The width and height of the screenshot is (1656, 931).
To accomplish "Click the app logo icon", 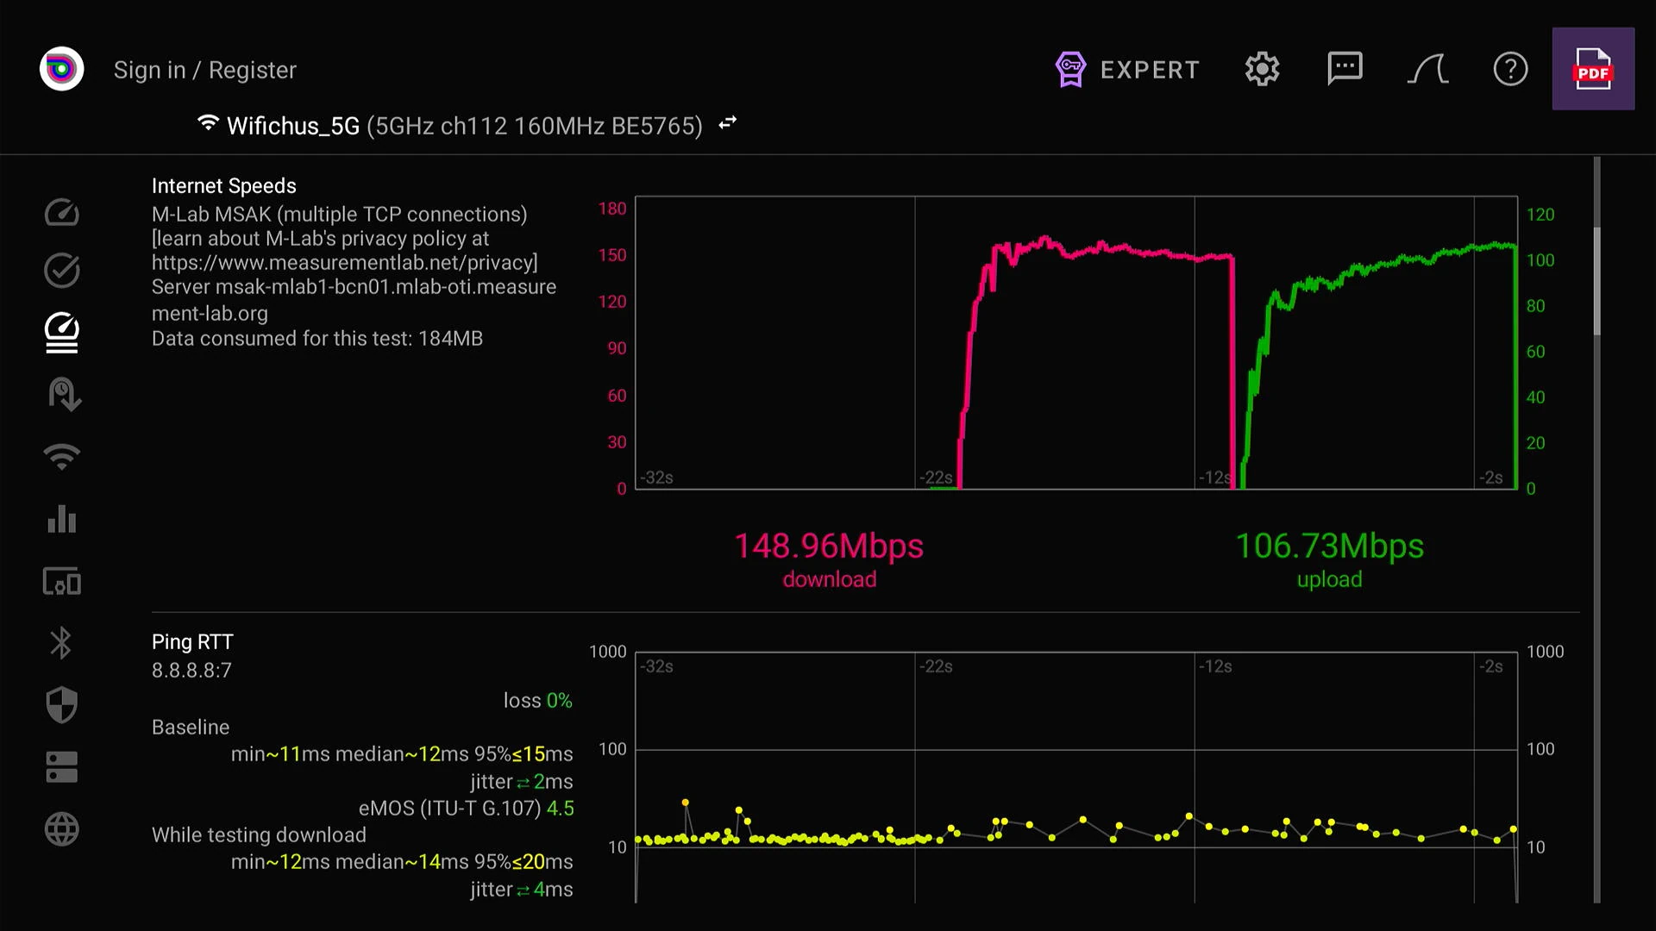I will click(x=61, y=69).
